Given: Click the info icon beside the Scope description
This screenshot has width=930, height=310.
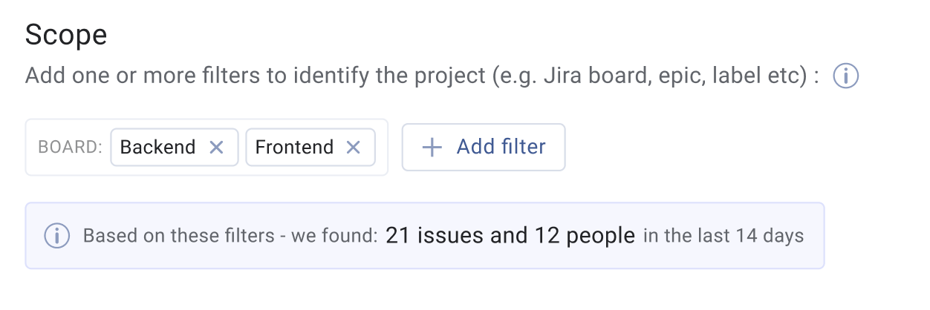Looking at the screenshot, I should click(845, 76).
